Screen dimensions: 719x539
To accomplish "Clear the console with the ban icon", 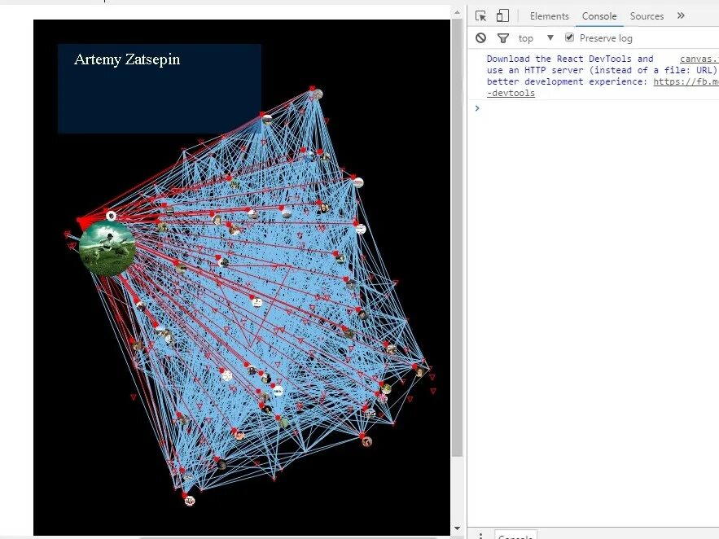I will tap(480, 38).
